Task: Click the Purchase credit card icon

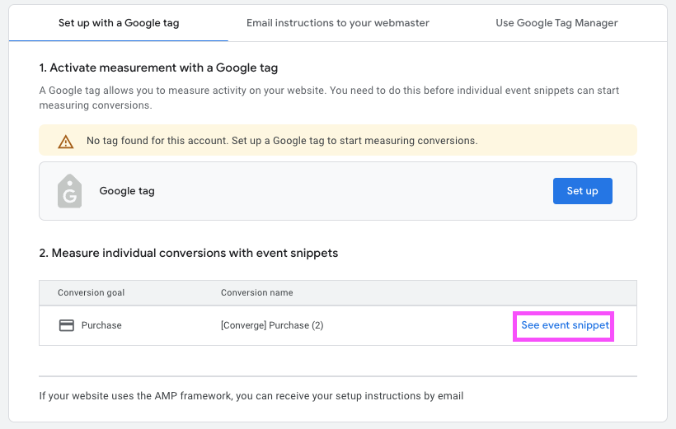Action: point(67,325)
